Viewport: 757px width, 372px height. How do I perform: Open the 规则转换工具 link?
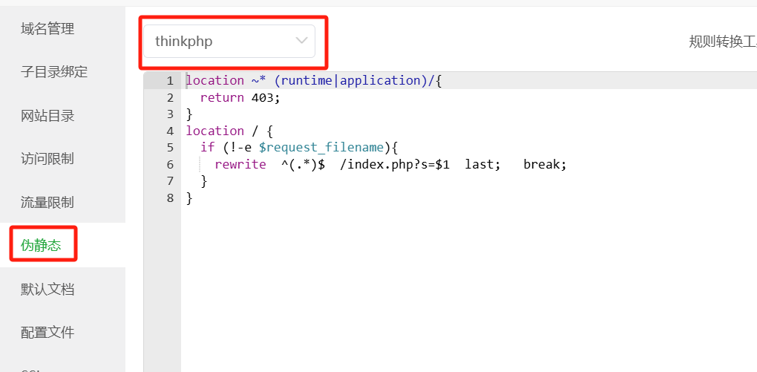721,42
